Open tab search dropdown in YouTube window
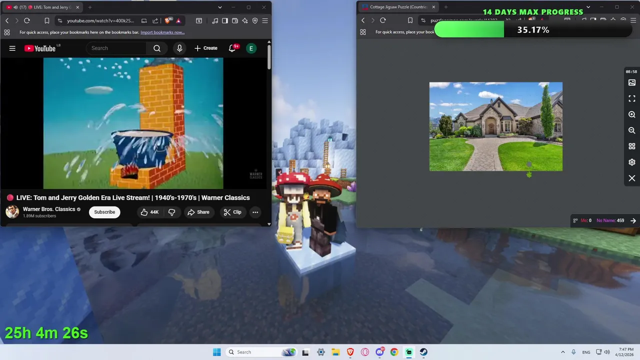This screenshot has width=640, height=360. pos(220,7)
